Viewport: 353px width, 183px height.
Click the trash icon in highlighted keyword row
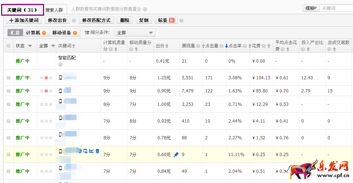point(97,151)
